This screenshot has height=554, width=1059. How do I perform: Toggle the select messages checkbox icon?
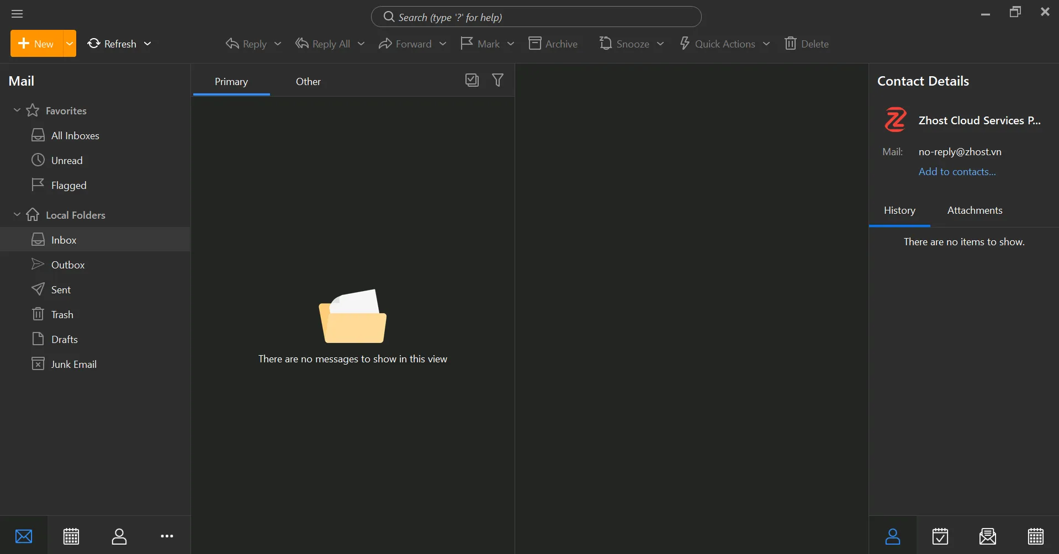[472, 81]
